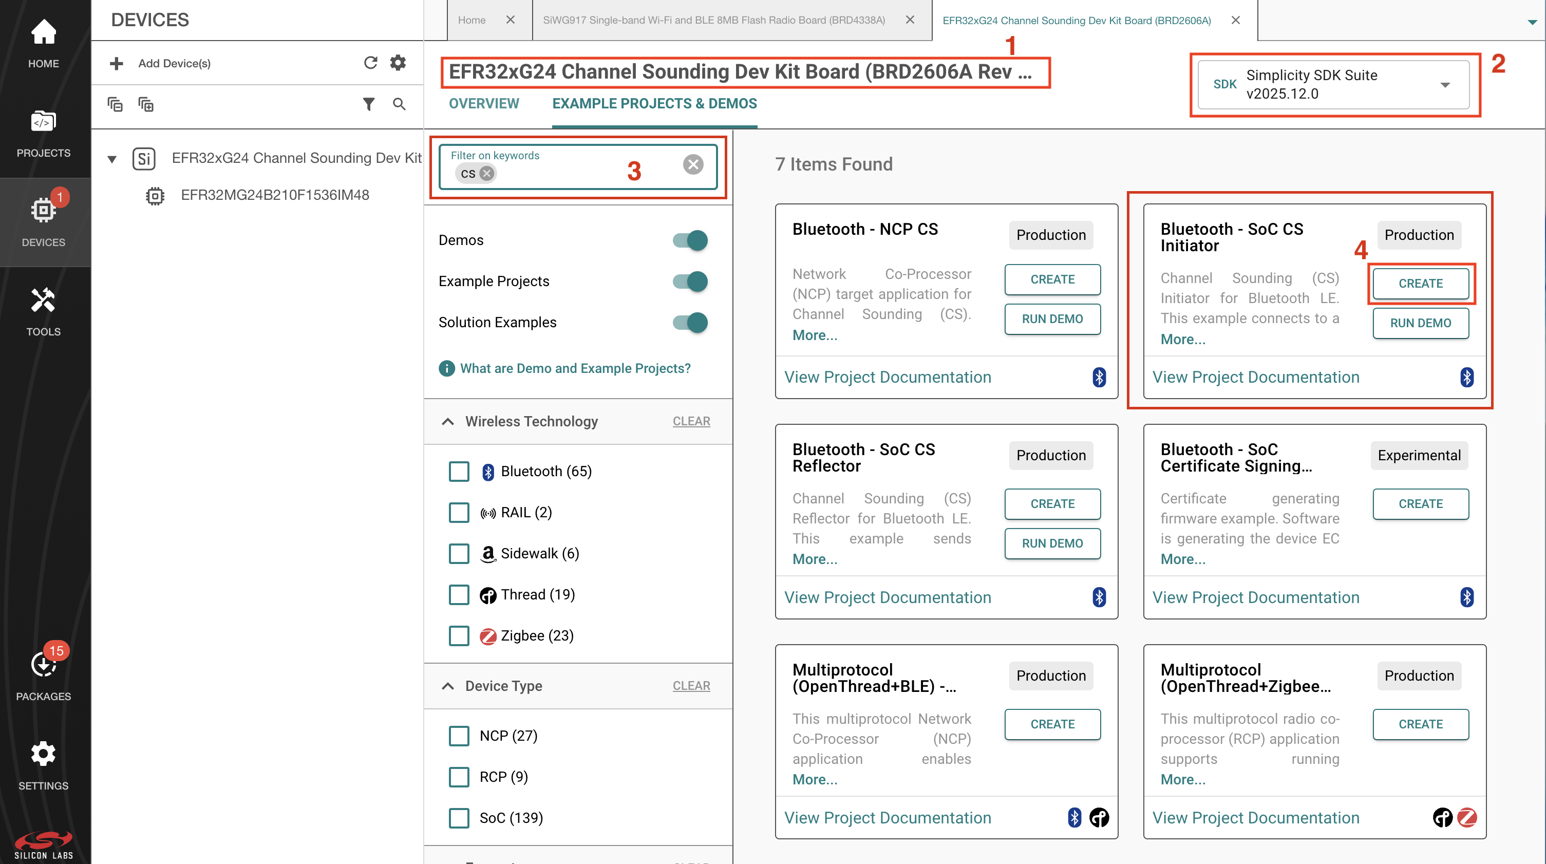Expand all devices in the tree
This screenshot has height=864, width=1546.
pyautogui.click(x=145, y=104)
